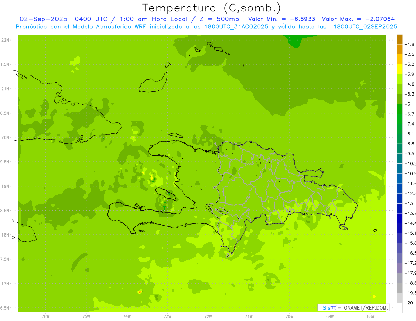Click the '18N' latitude axis label
Viewport: 416px width, 321px height.
tap(5, 235)
